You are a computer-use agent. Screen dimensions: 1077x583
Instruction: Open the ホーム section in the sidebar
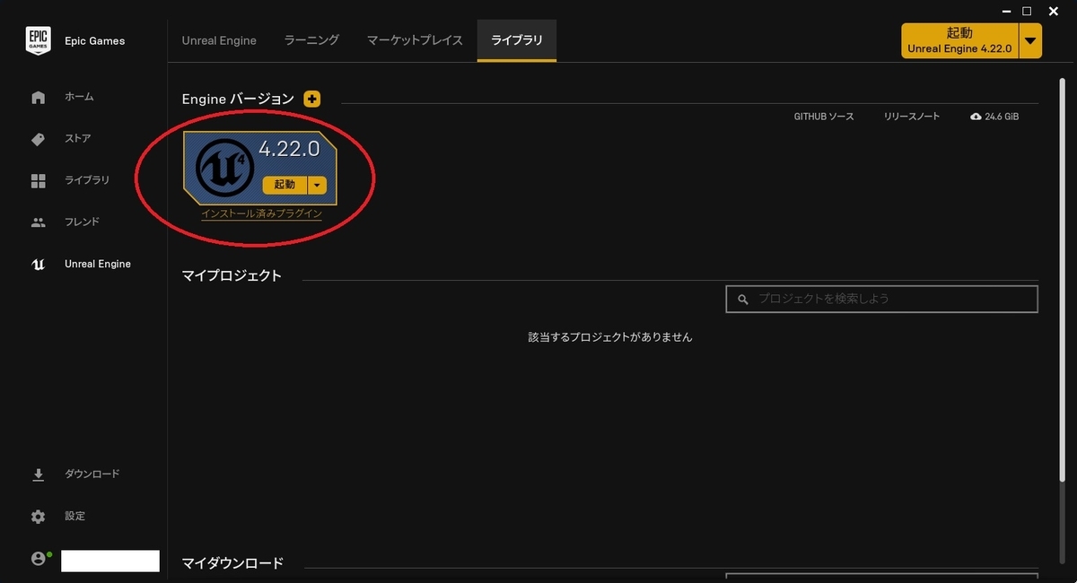pyautogui.click(x=79, y=97)
